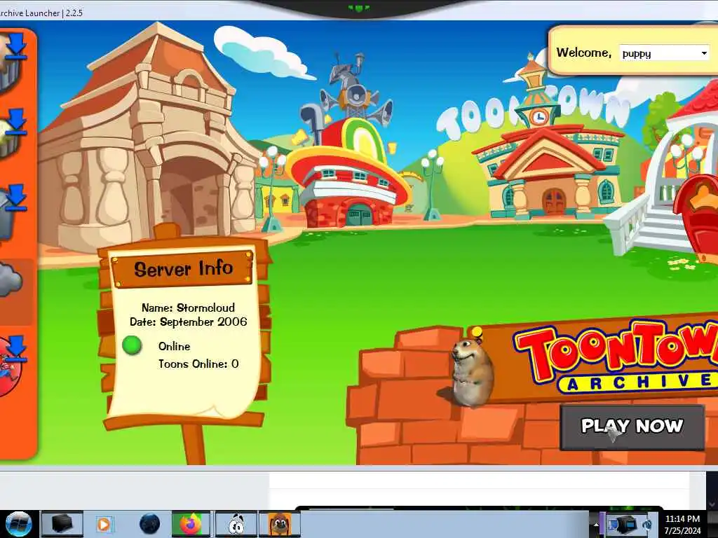Switch to Firefox in taskbar
The image size is (718, 538).
tap(191, 524)
